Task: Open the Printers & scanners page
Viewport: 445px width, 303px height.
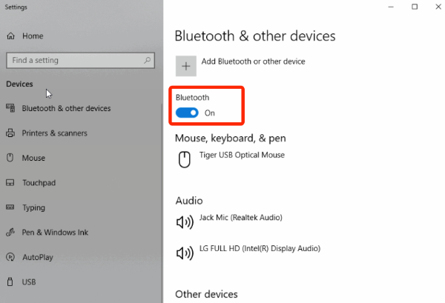Action: (x=54, y=133)
